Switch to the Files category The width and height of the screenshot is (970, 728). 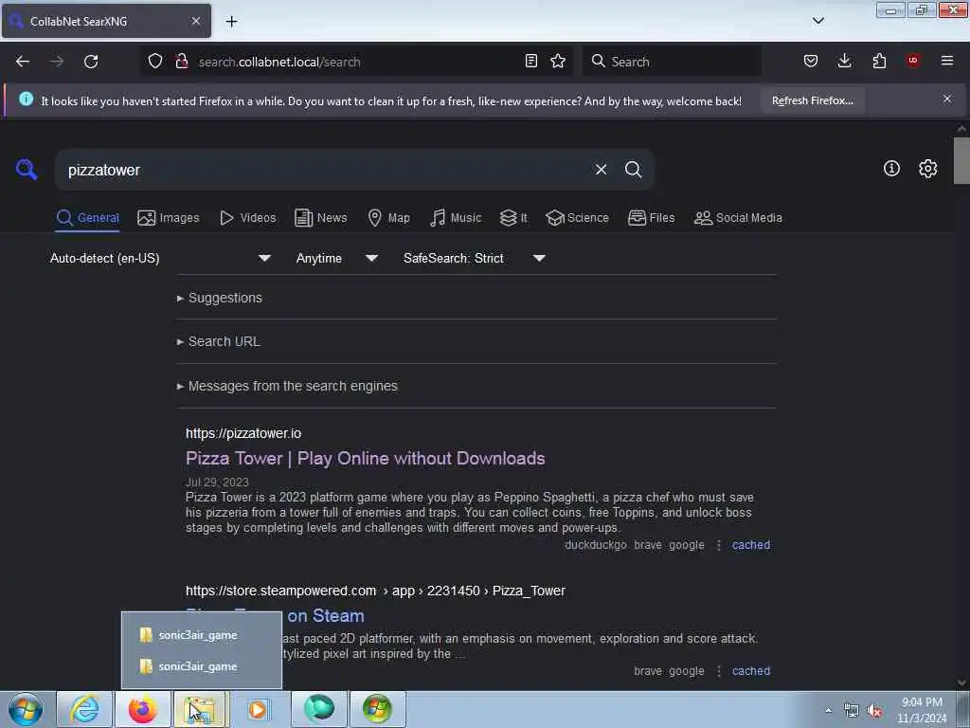[x=651, y=218]
